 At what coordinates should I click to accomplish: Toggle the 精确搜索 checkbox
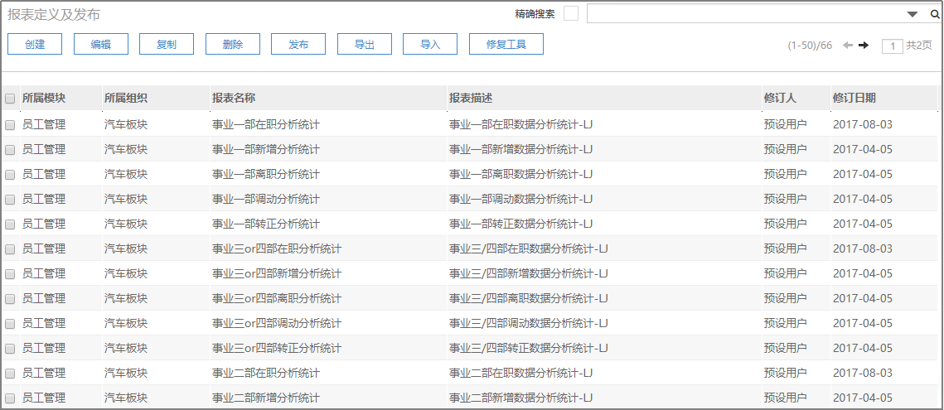[570, 13]
